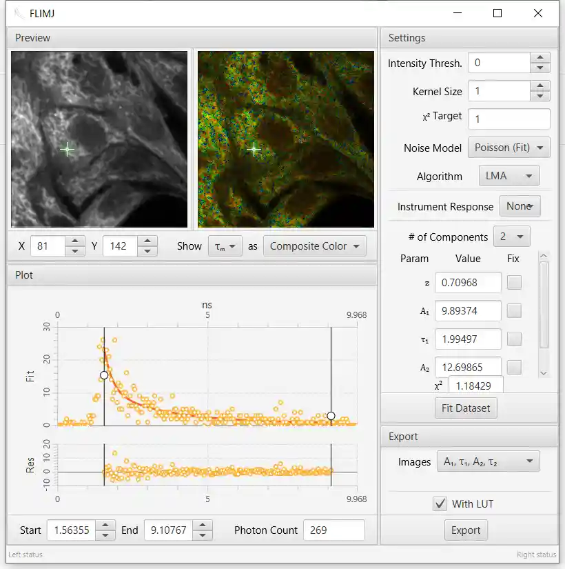Viewport: 565px width, 569px height.
Task: Uncheck the With LUT option
Action: click(x=440, y=503)
